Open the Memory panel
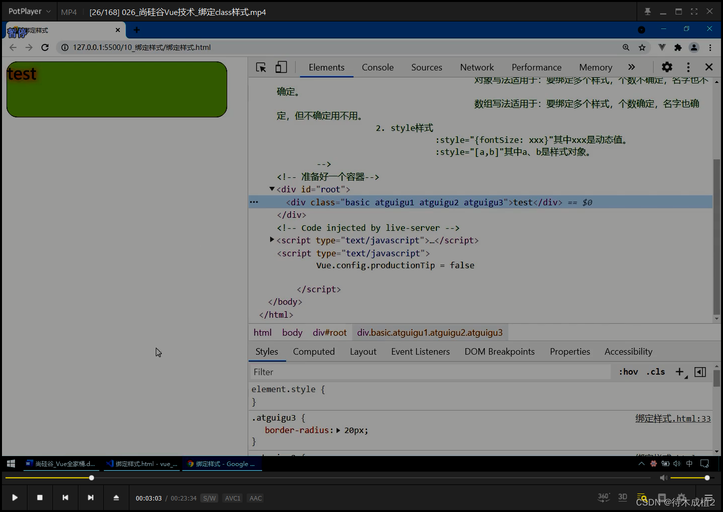Viewport: 723px width, 512px height. pos(596,67)
